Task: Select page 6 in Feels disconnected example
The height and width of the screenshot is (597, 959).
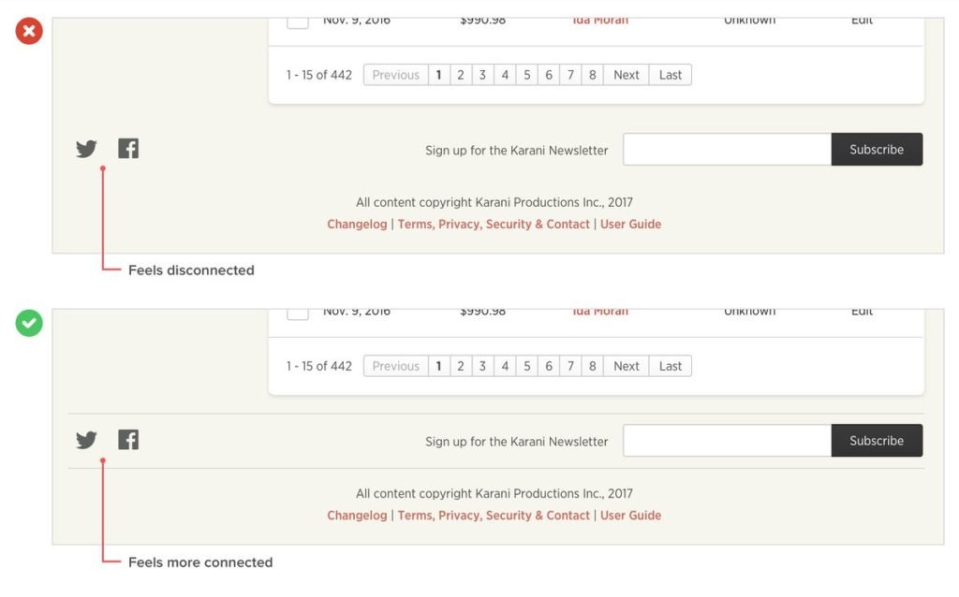Action: 549,75
